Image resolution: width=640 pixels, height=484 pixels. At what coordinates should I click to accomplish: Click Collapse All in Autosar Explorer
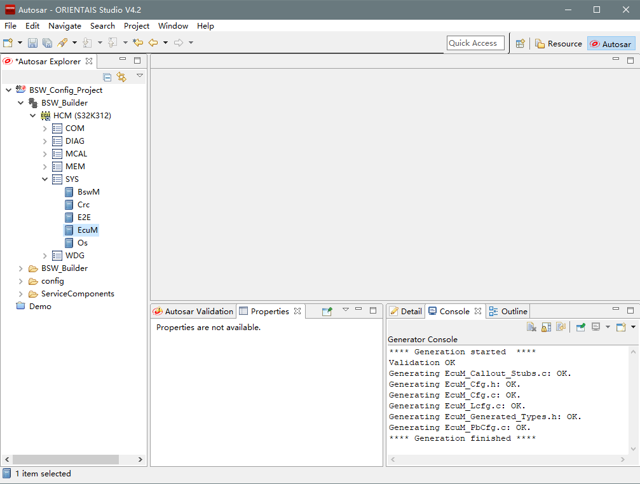[107, 77]
